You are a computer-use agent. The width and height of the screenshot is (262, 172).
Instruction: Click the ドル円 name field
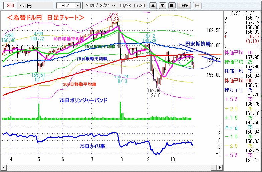[x=35, y=6]
